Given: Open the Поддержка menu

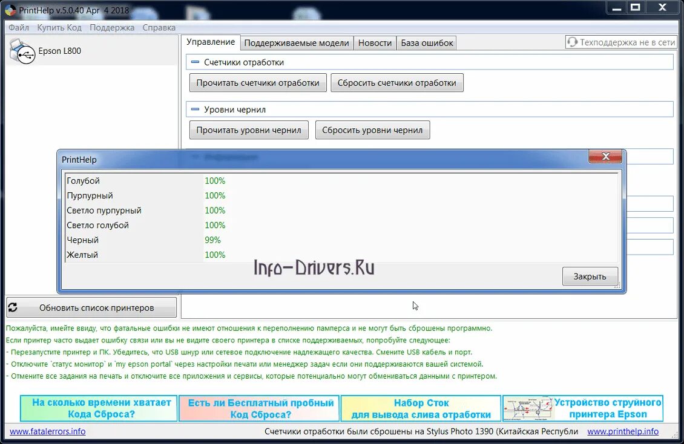Looking at the screenshot, I should 112,27.
